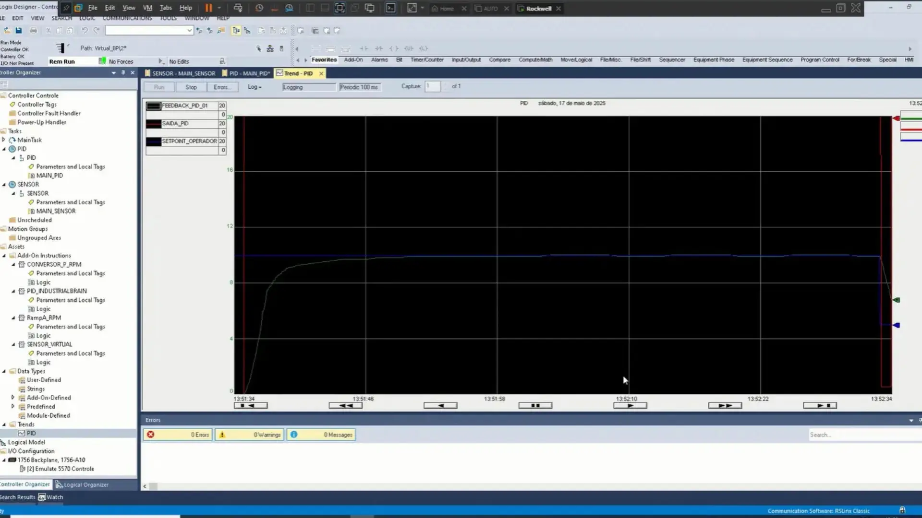Open the Log dropdown menu
Image resolution: width=922 pixels, height=518 pixels.
point(255,87)
